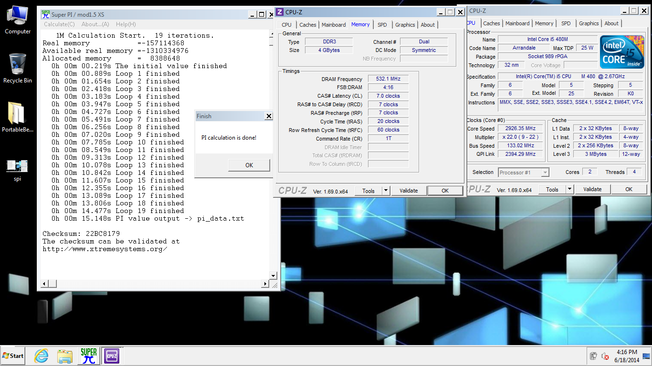The image size is (652, 366).
Task: Close the Finish dialog
Action: coord(269,116)
